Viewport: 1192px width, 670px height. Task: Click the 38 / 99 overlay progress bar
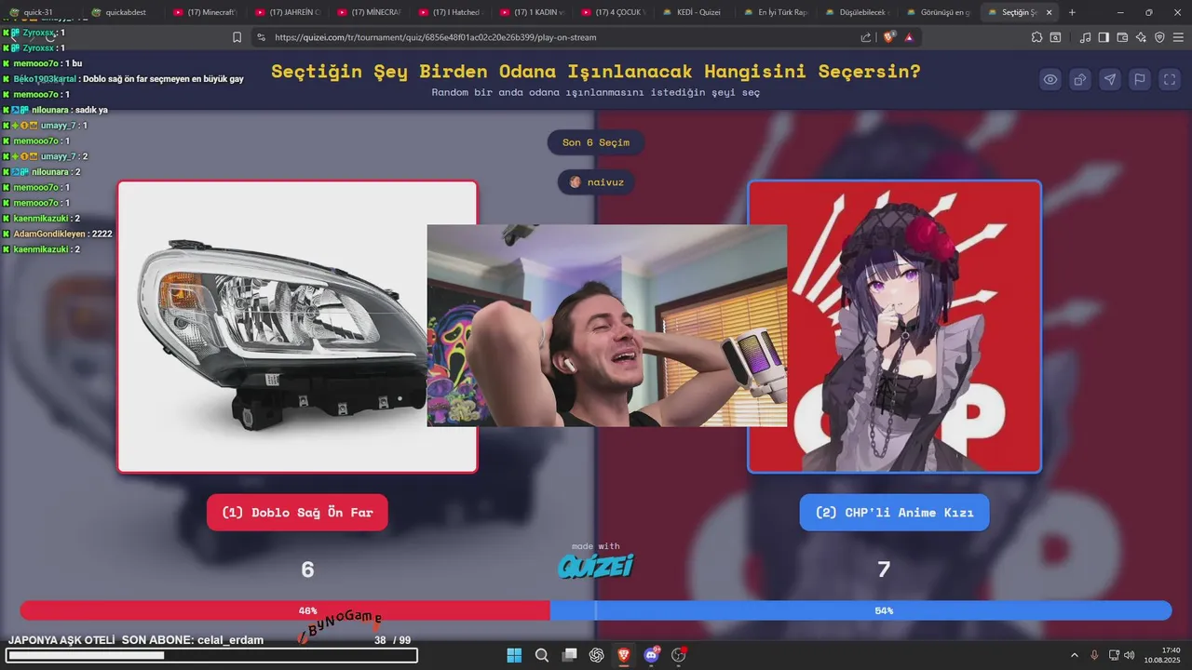[212, 656]
